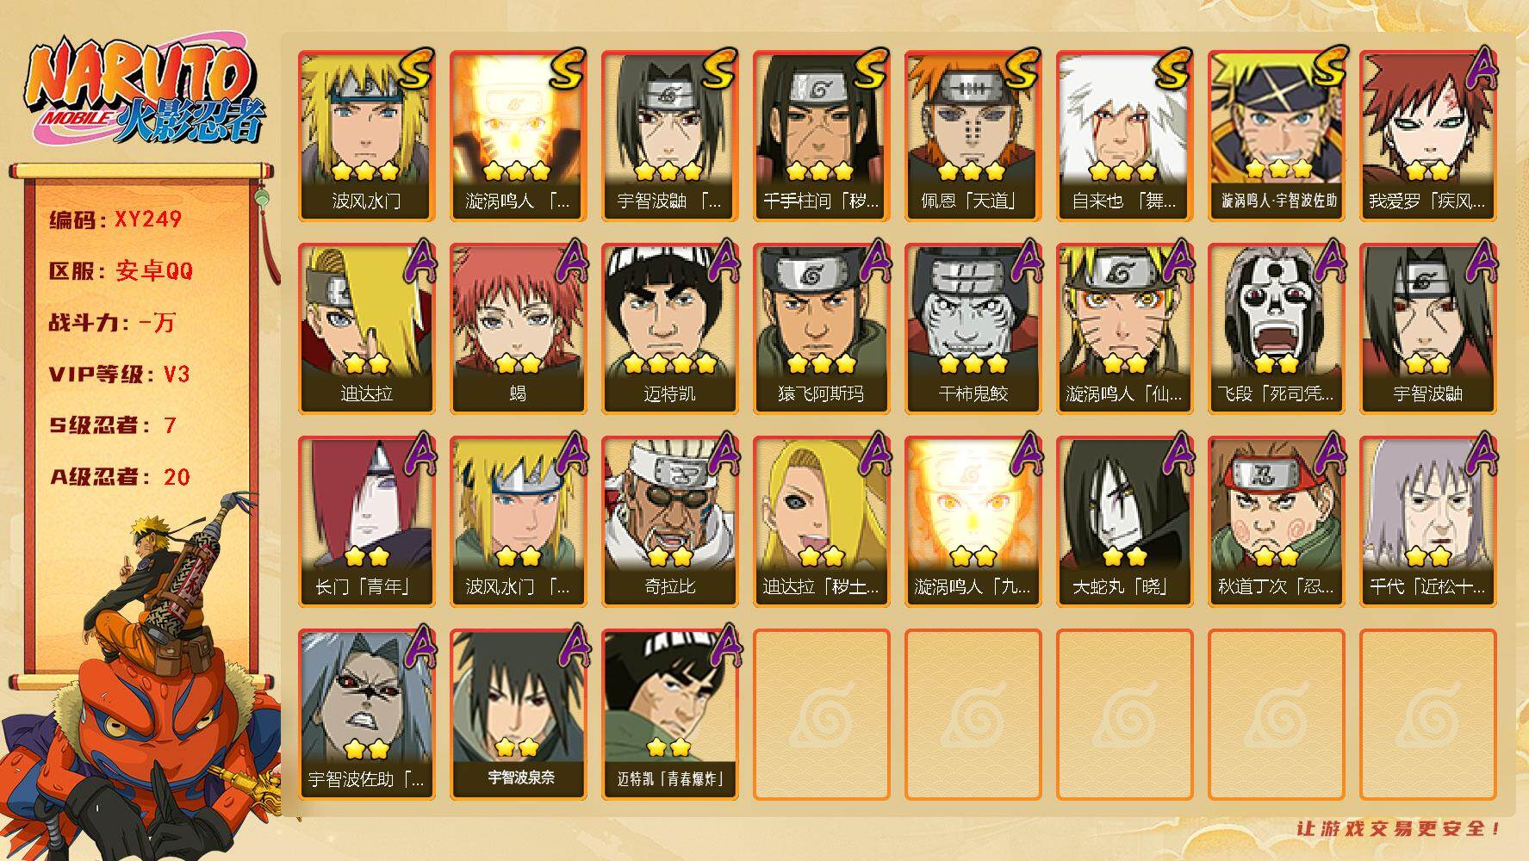This screenshot has width=1529, height=861.
Task: Open the 迈特凯「青春爆炸」 card
Action: (x=669, y=715)
